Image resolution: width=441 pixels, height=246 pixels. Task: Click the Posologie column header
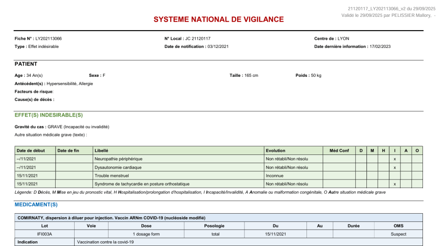214,226
